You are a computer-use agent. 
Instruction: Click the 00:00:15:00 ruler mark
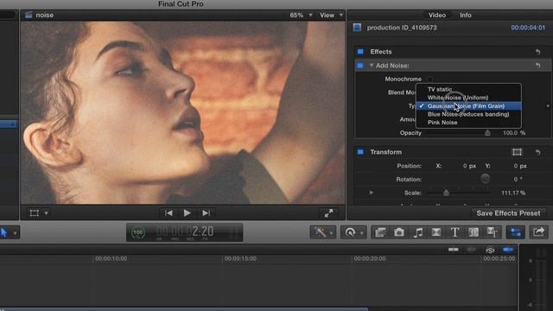240,258
